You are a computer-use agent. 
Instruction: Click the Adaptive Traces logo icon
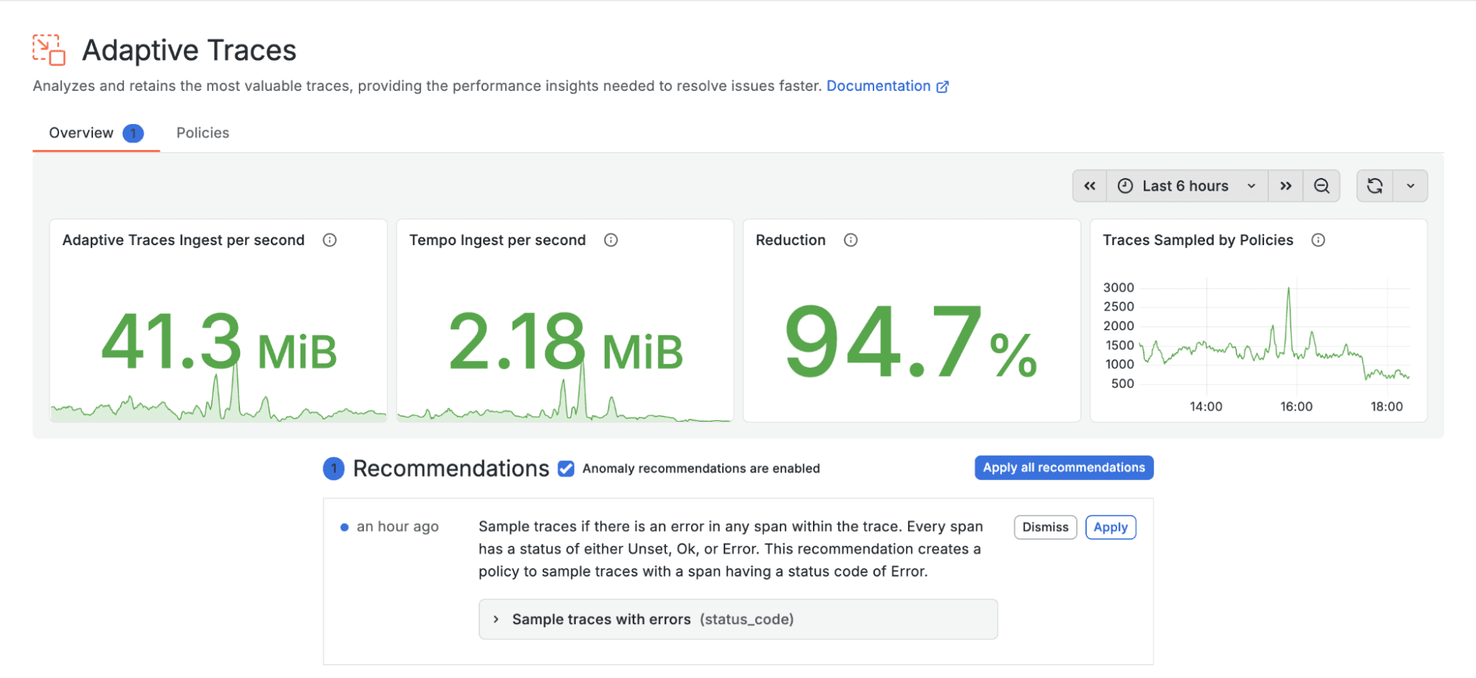coord(49,49)
